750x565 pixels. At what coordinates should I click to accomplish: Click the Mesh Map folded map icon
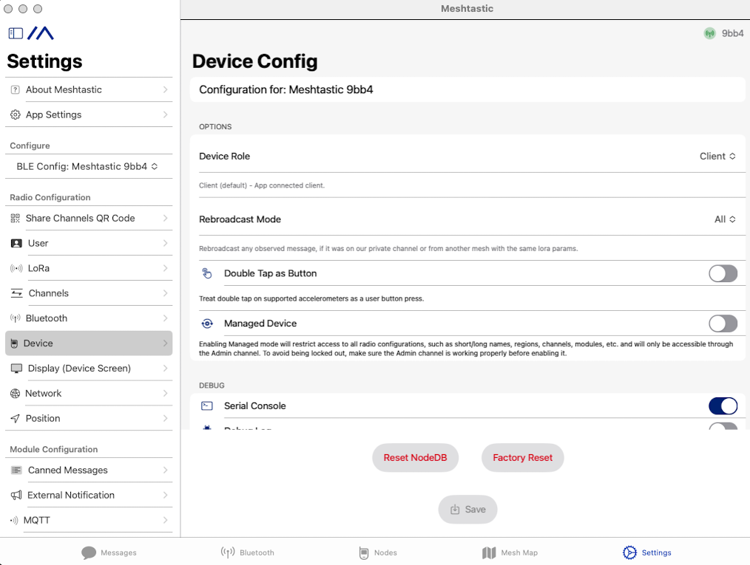pyautogui.click(x=489, y=552)
